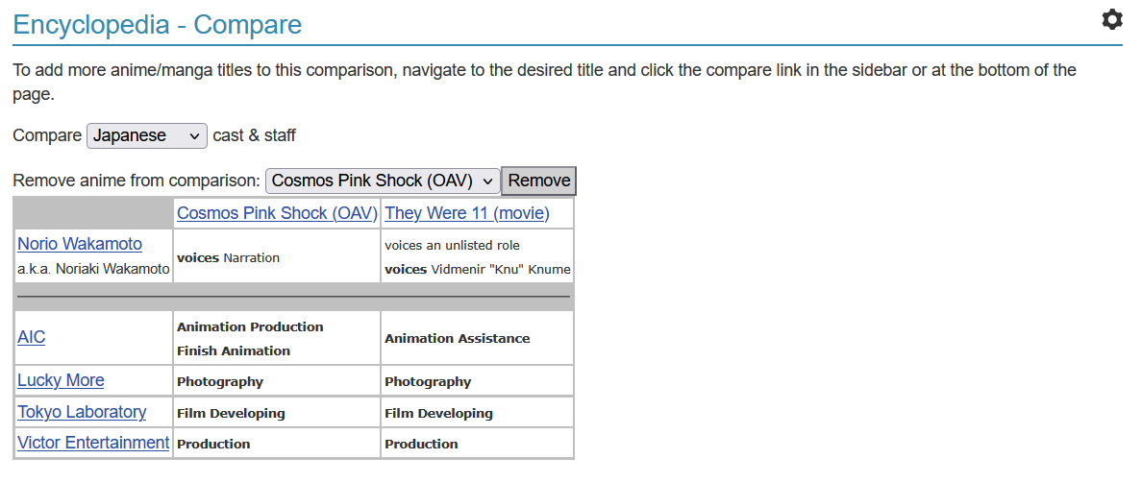The height and width of the screenshot is (483, 1142).
Task: Click the "a.k.a. Noriaki Wakamoto" text
Action: point(93,269)
